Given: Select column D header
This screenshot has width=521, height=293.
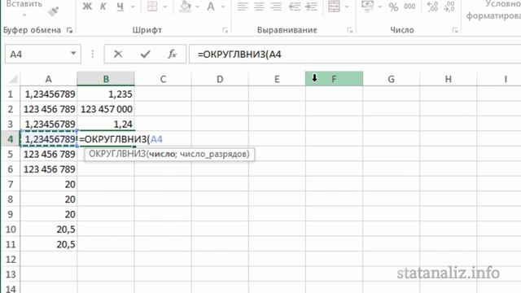Looking at the screenshot, I should pos(220,79).
